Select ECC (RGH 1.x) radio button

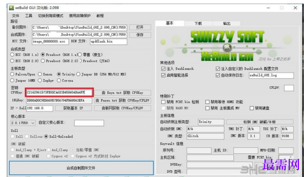click(12, 55)
